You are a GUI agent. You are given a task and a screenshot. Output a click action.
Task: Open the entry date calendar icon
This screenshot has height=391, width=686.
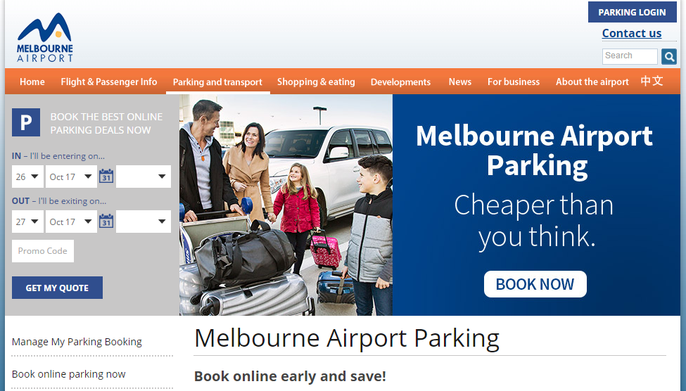106,177
